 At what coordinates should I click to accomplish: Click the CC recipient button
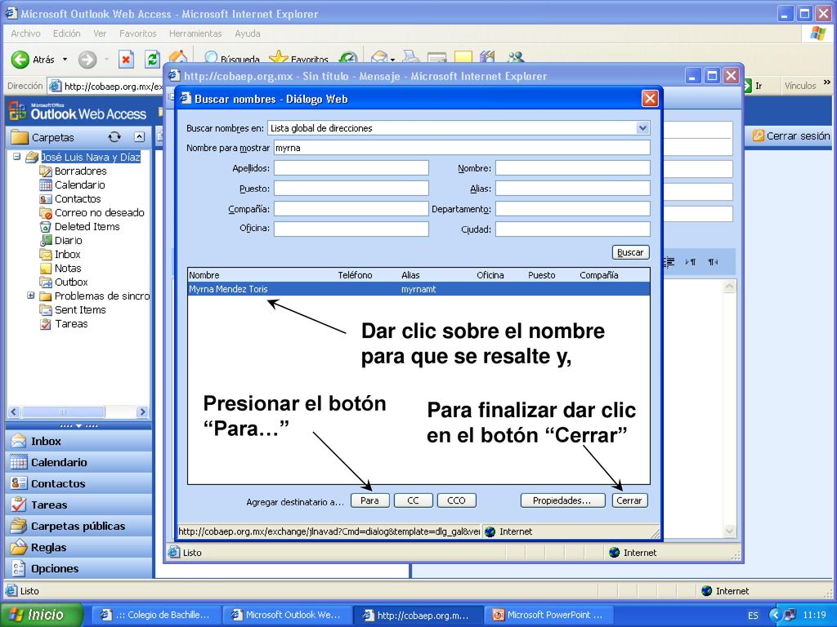pos(413,500)
